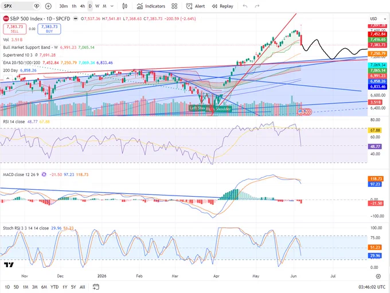Click the icon inside the SPX symbol box
Viewport: 390px width, 293px height.
[37, 6]
